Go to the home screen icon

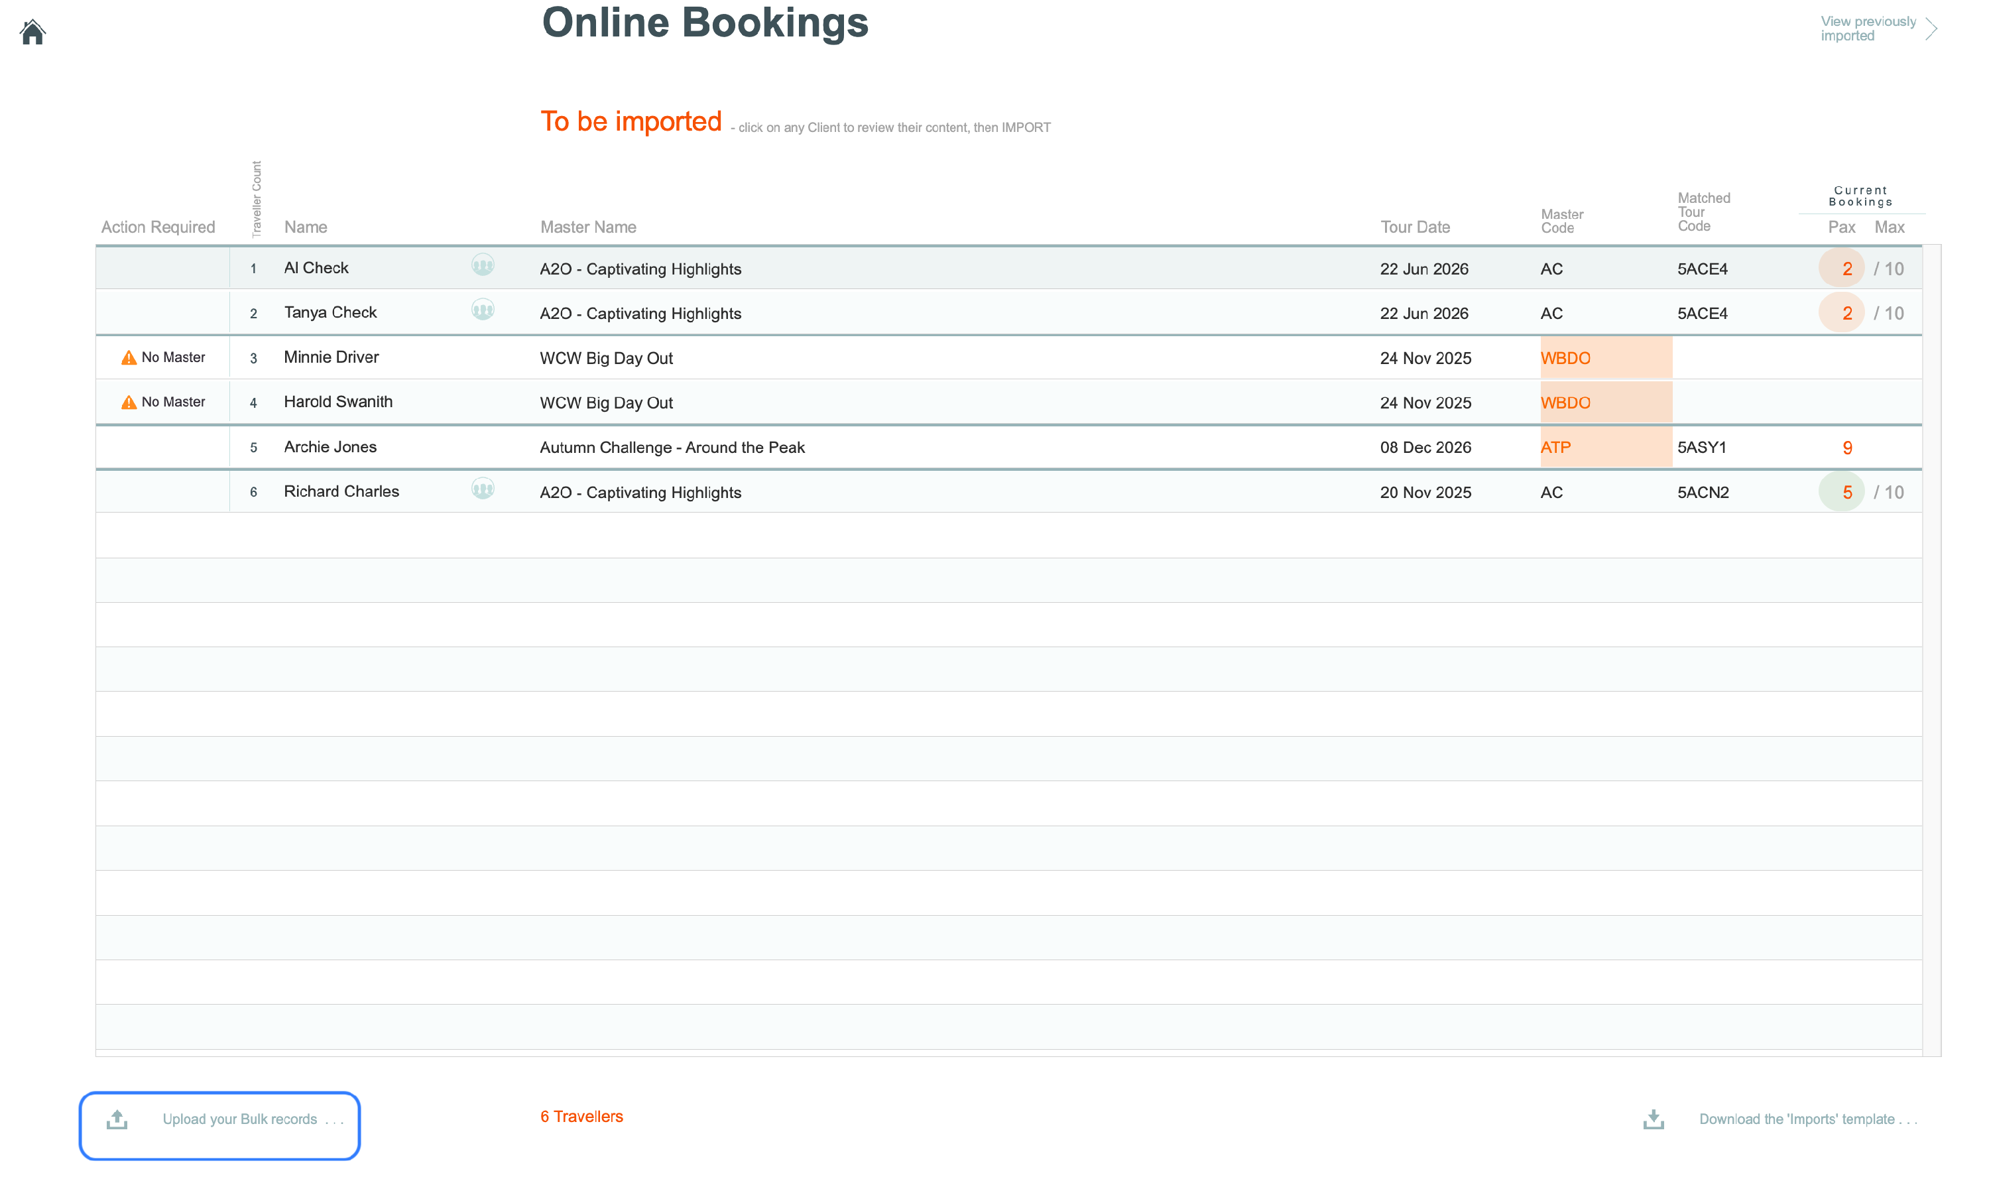click(x=32, y=32)
